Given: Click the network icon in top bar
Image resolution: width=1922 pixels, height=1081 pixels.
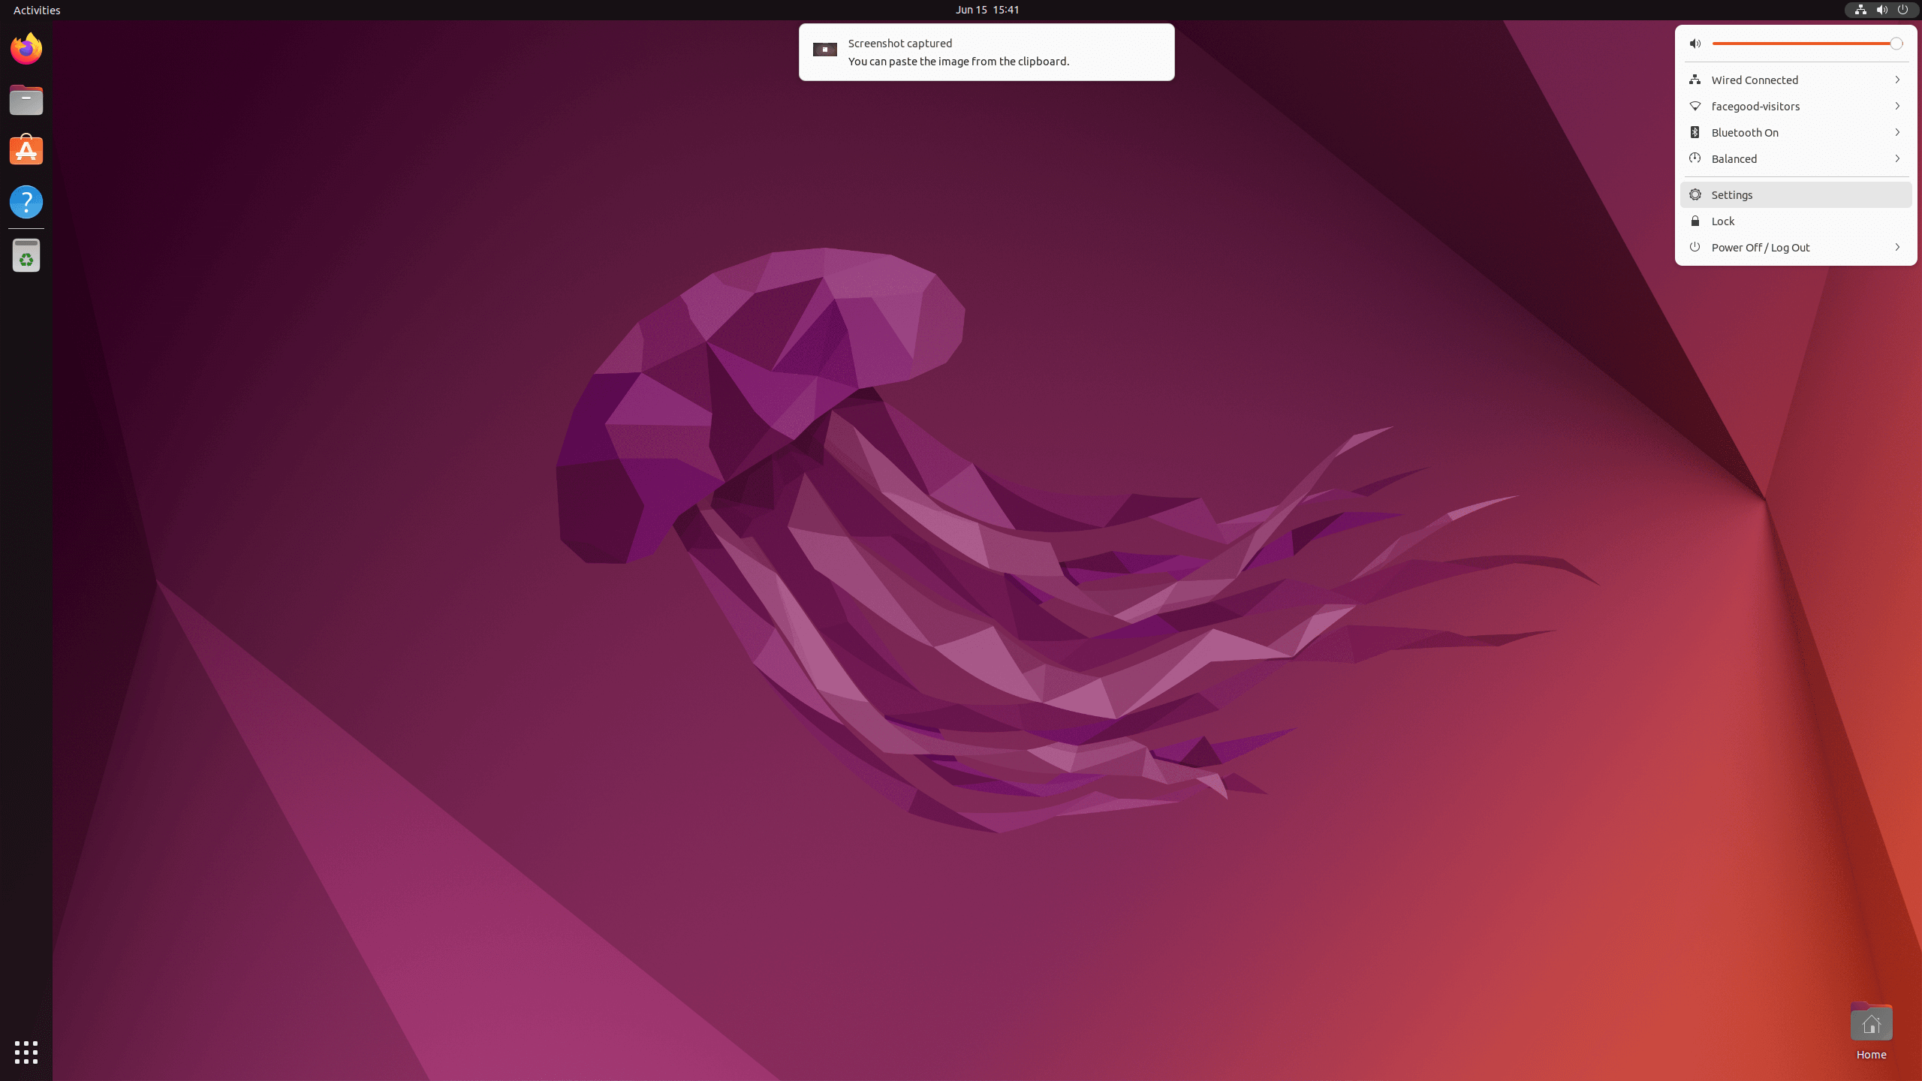Looking at the screenshot, I should (1860, 10).
